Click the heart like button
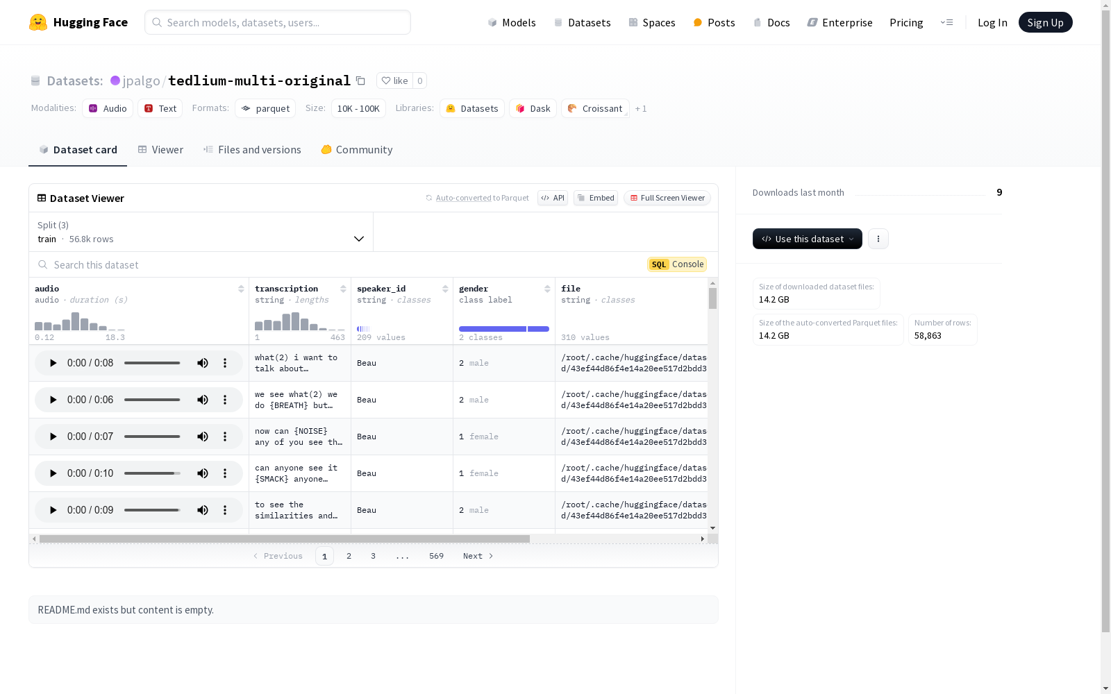The image size is (1111, 694). pos(394,81)
